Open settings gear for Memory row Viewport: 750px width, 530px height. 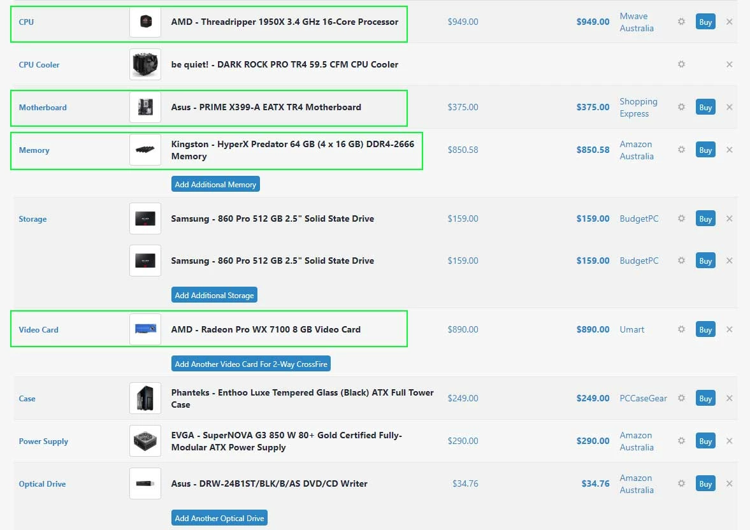[x=681, y=149]
